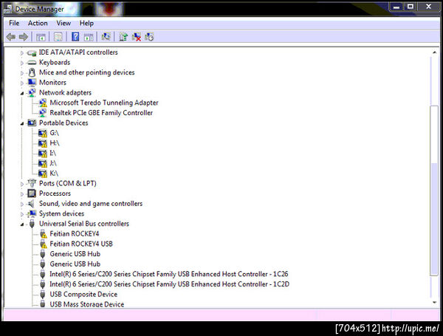Click the K:\ portable device icon

43,174
